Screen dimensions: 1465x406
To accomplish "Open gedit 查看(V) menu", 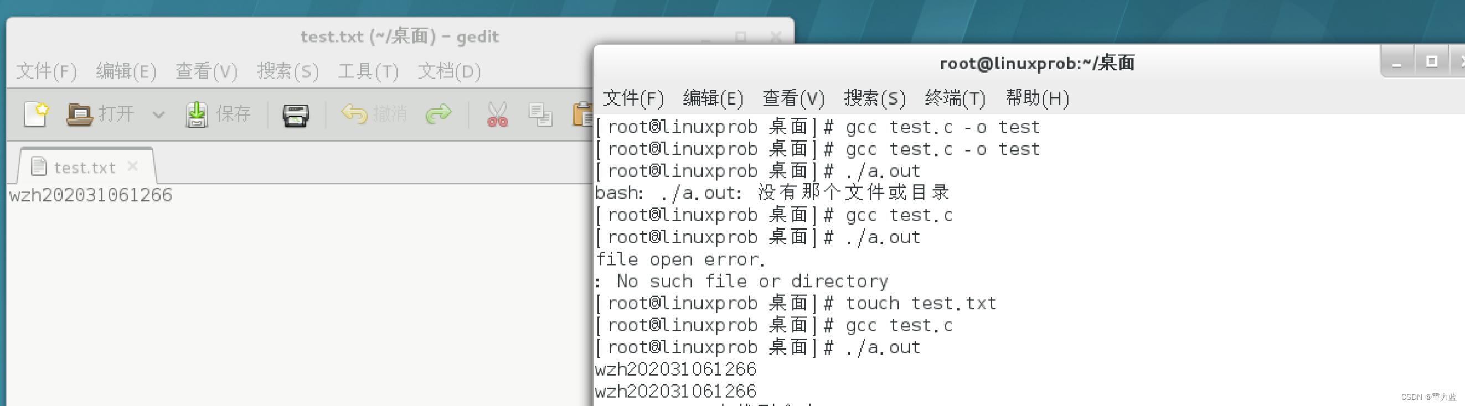I will click(x=207, y=71).
